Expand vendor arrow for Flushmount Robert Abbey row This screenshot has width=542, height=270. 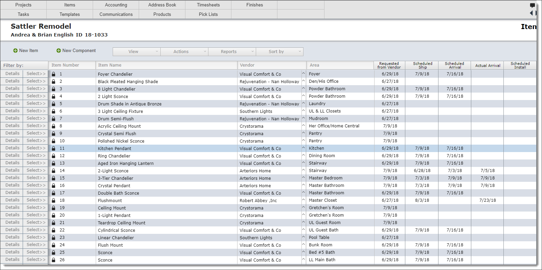[303, 200]
